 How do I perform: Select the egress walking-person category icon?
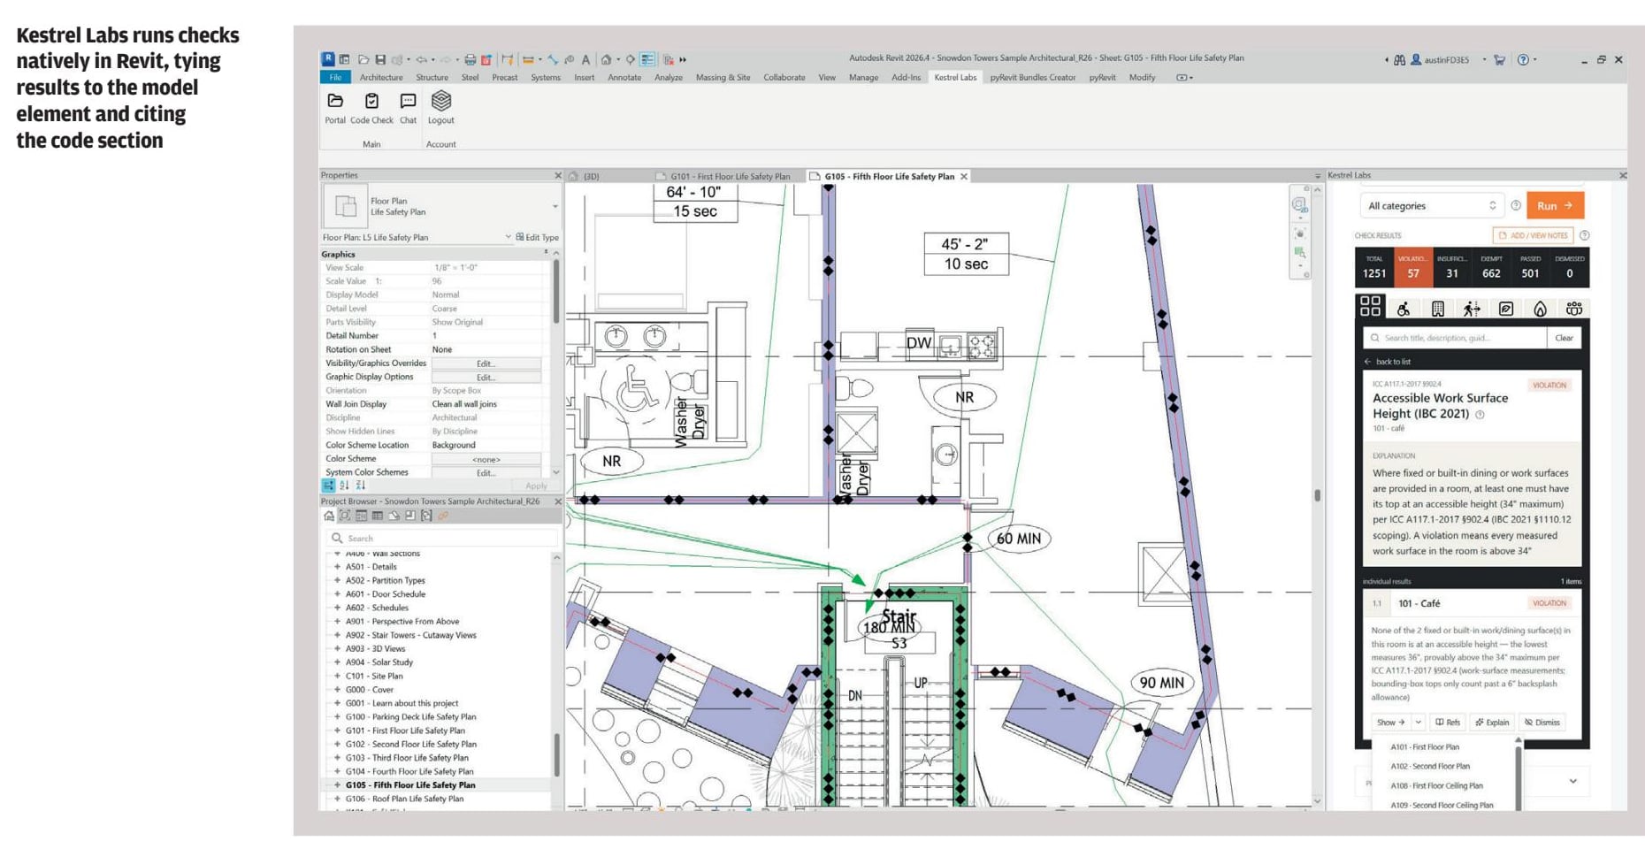(x=1472, y=308)
